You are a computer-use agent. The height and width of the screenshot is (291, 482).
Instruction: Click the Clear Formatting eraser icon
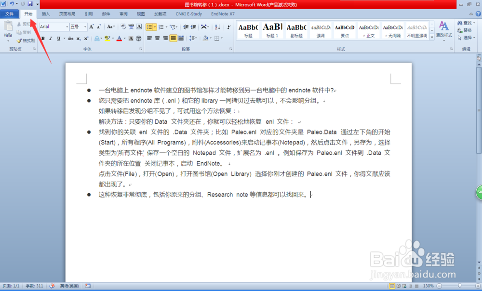(123, 26)
